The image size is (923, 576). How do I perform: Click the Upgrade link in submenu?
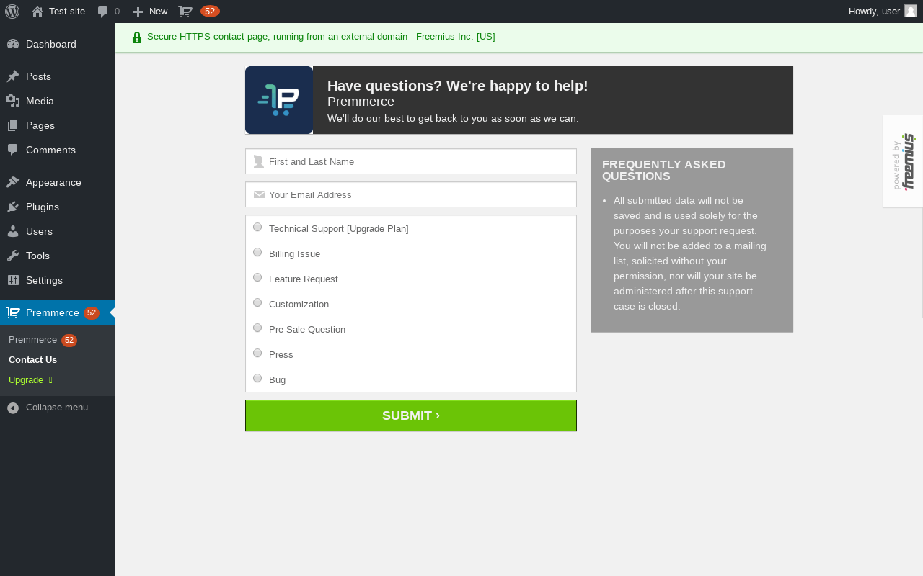[x=26, y=380]
